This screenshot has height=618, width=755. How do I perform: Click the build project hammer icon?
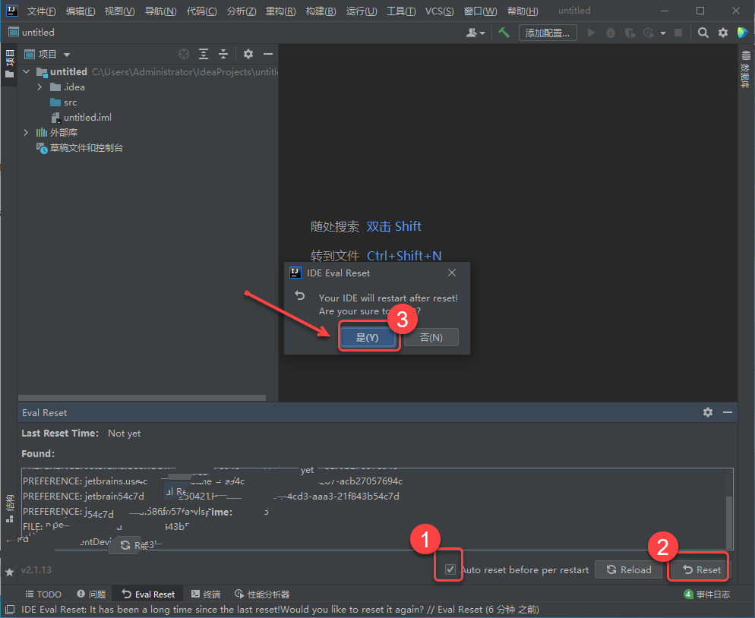tap(504, 33)
